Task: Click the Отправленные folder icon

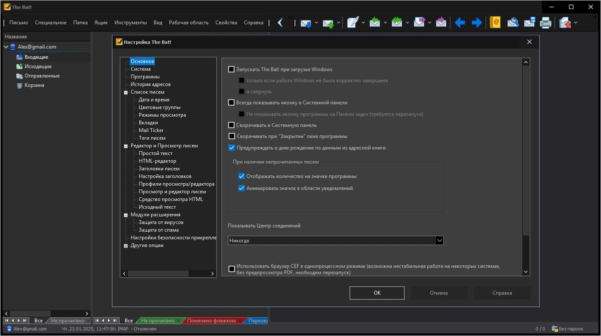Action: (20, 76)
